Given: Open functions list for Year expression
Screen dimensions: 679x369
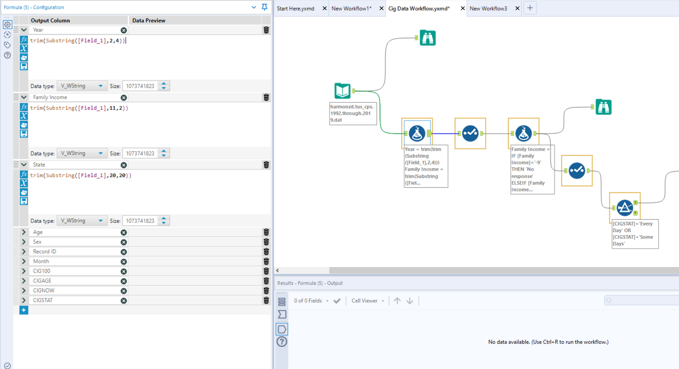Looking at the screenshot, I should 24,40.
